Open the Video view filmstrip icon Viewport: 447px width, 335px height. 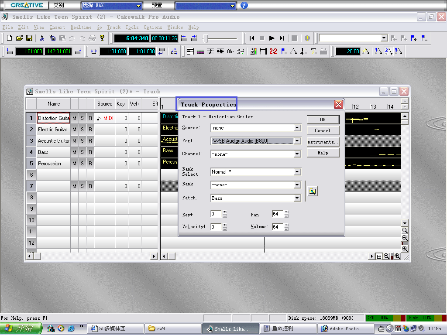[x=263, y=51]
